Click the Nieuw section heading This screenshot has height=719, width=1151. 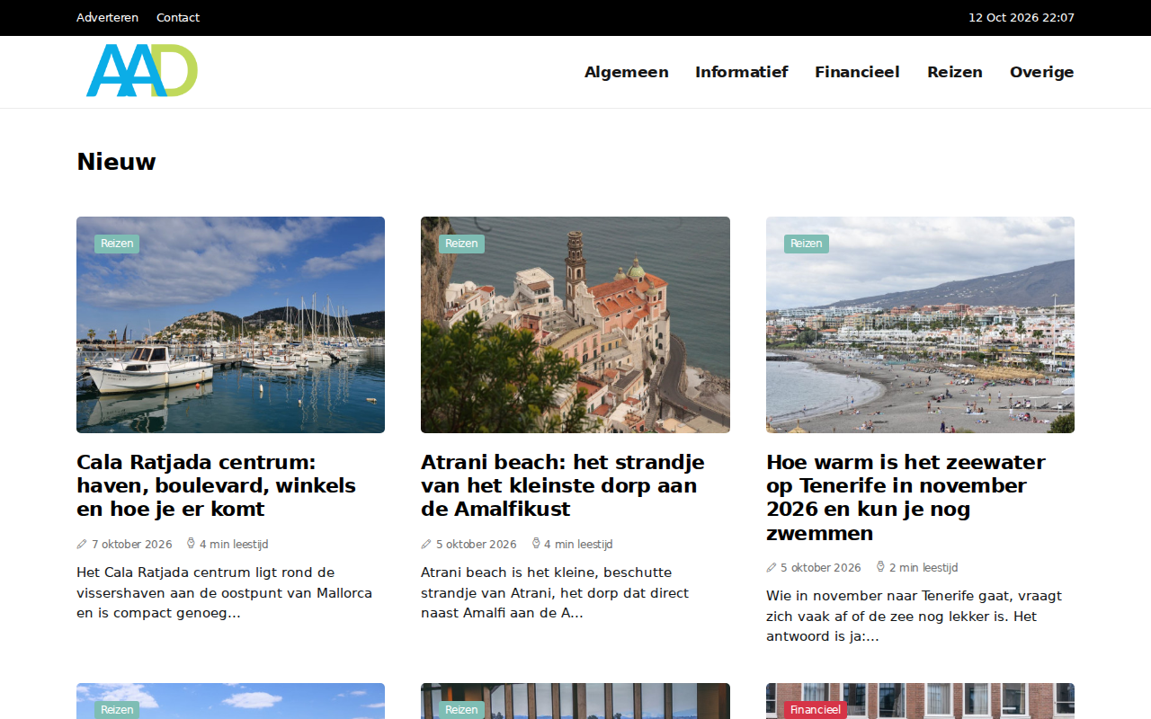(116, 162)
